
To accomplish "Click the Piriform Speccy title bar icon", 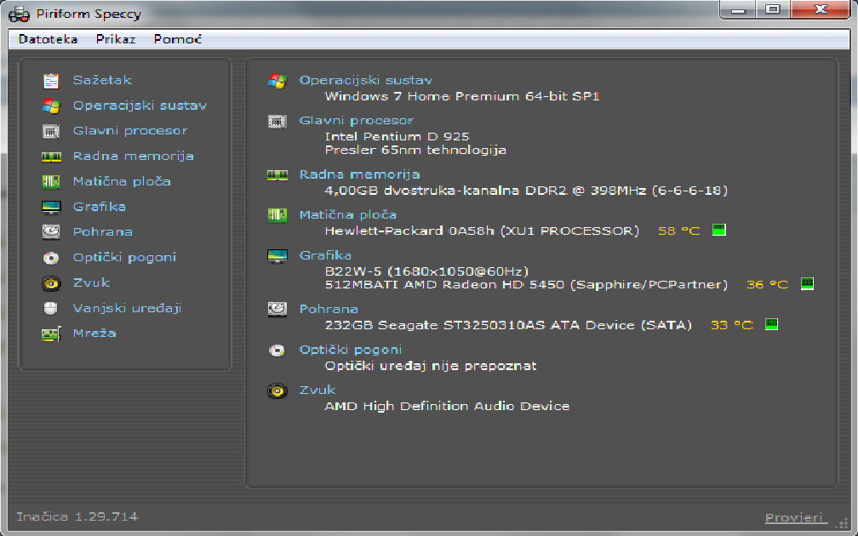I will (17, 14).
